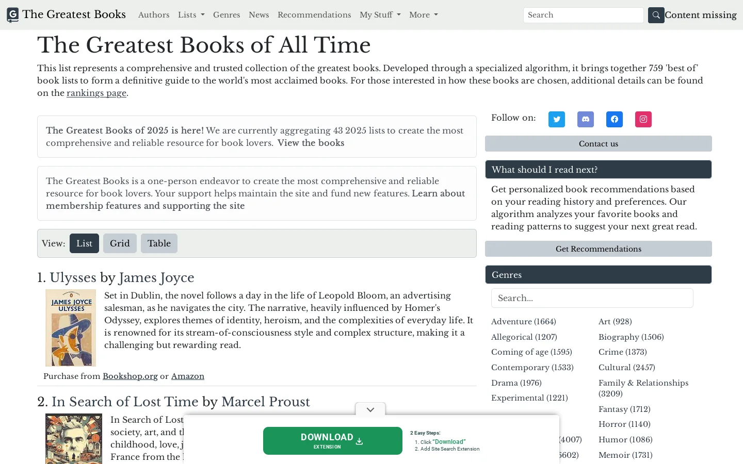Select the Adventure (1664) genre
This screenshot has width=743, height=464.
[x=524, y=322]
